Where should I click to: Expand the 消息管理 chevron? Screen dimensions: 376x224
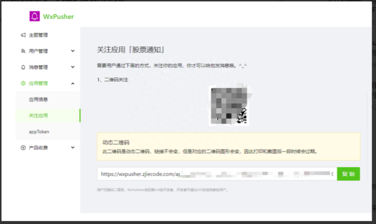[x=73, y=67]
